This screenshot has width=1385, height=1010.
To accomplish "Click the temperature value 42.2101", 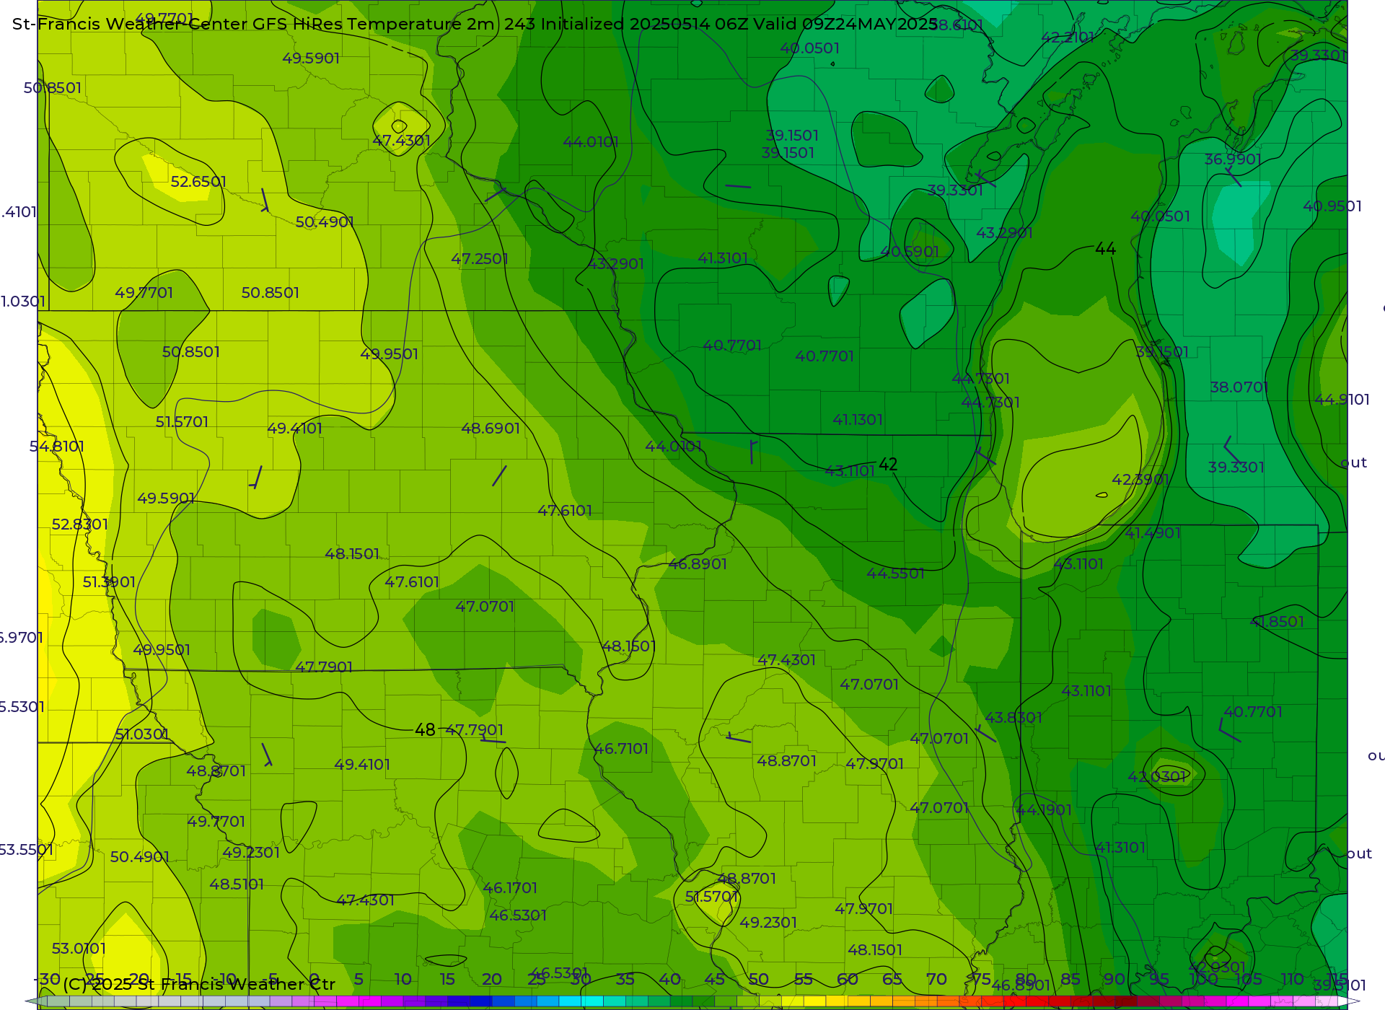I will [1068, 38].
